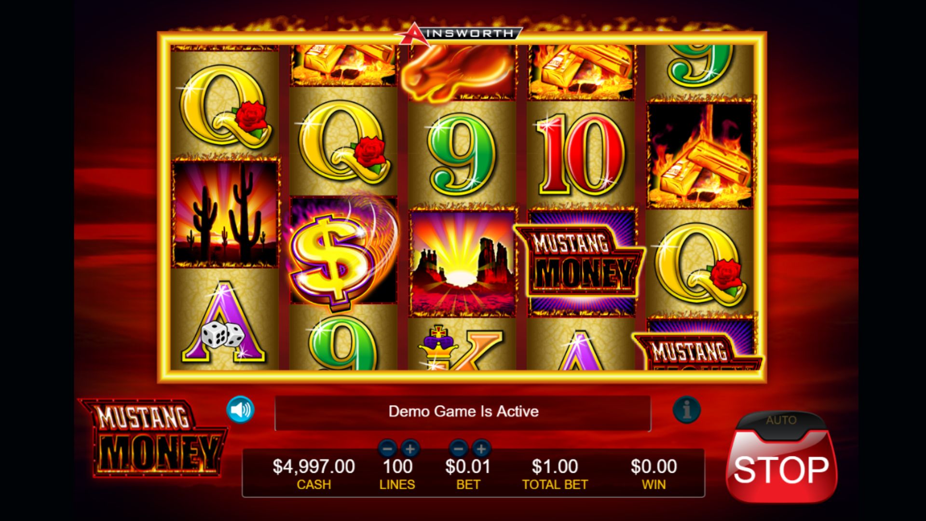The image size is (926, 521).
Task: Mute the game sound with speaker icon
Action: click(x=240, y=410)
